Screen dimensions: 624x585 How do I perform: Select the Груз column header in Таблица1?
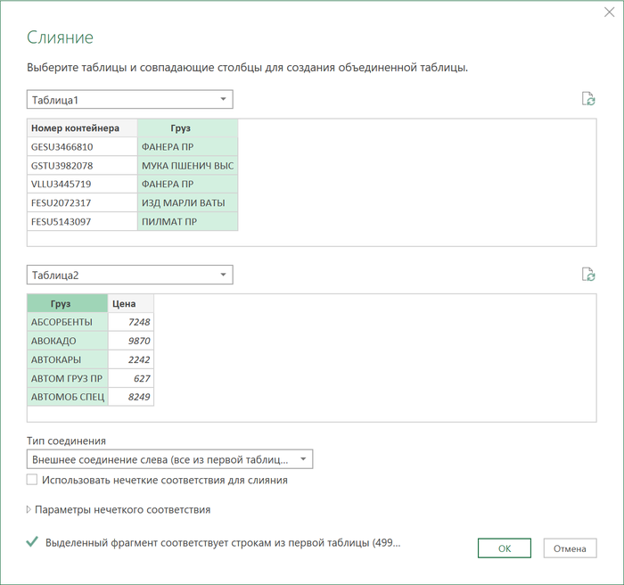pos(187,128)
